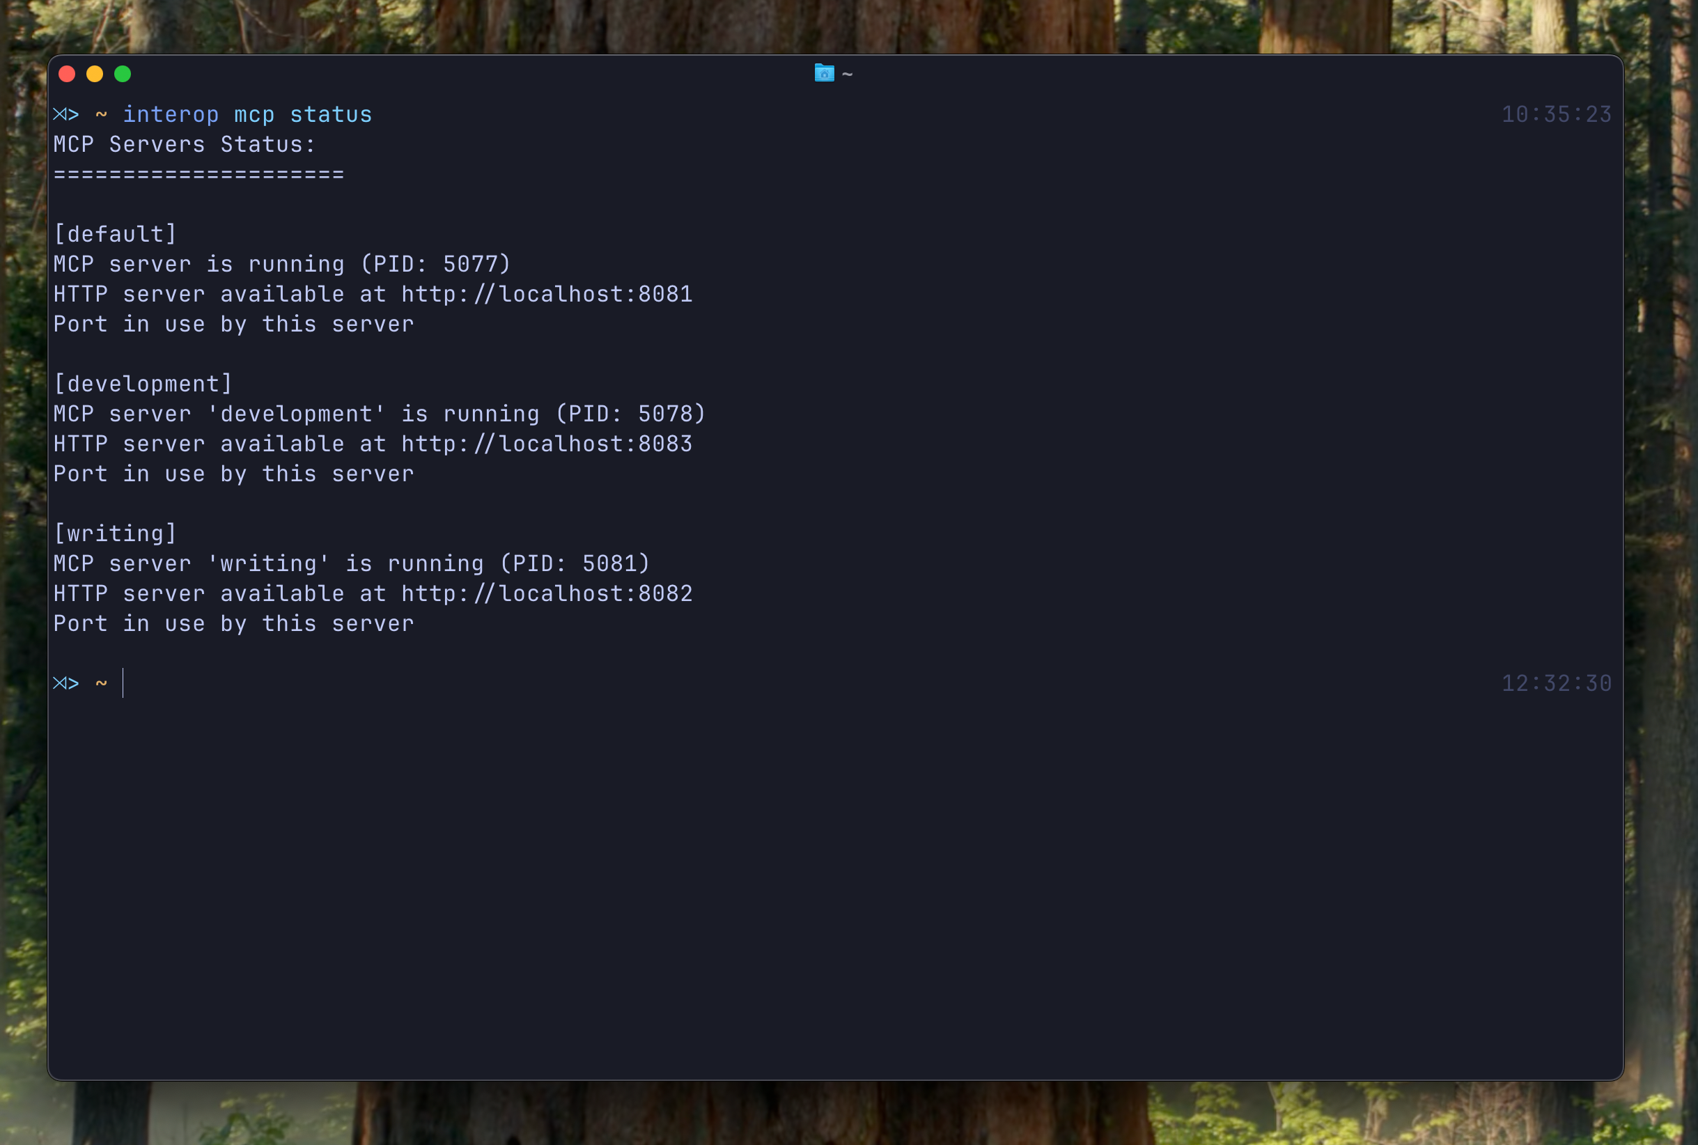Screen dimensions: 1698x1145
Task: Maximize the terminal using the green button
Action: click(x=123, y=74)
